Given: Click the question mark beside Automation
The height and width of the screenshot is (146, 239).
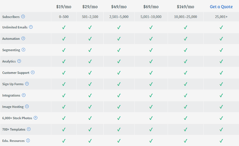Looking at the screenshot, I should point(23,38).
